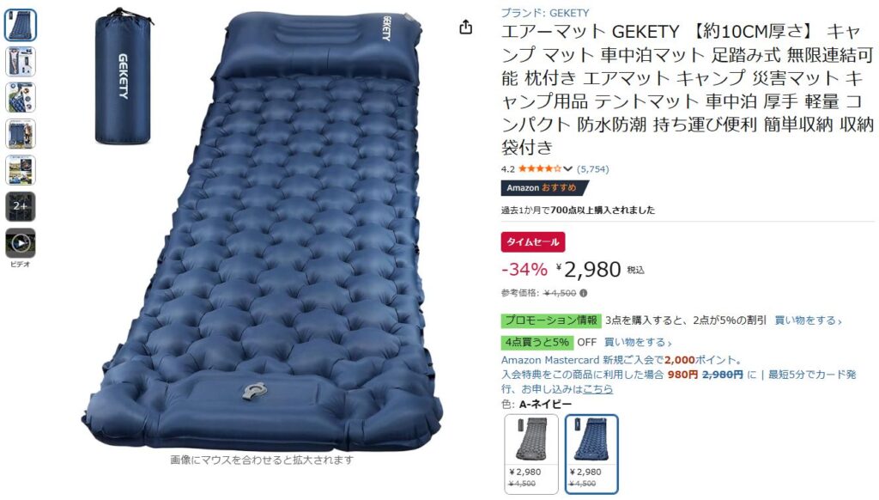Screen dimensions: 879x500
Task: Choose the gray color swatch option
Action: pos(530,454)
